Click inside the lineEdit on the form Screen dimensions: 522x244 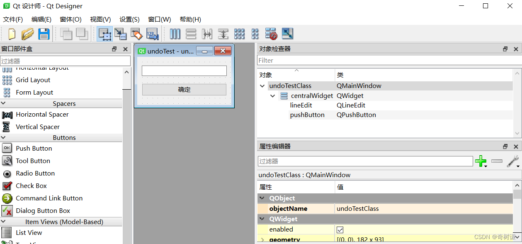184,71
